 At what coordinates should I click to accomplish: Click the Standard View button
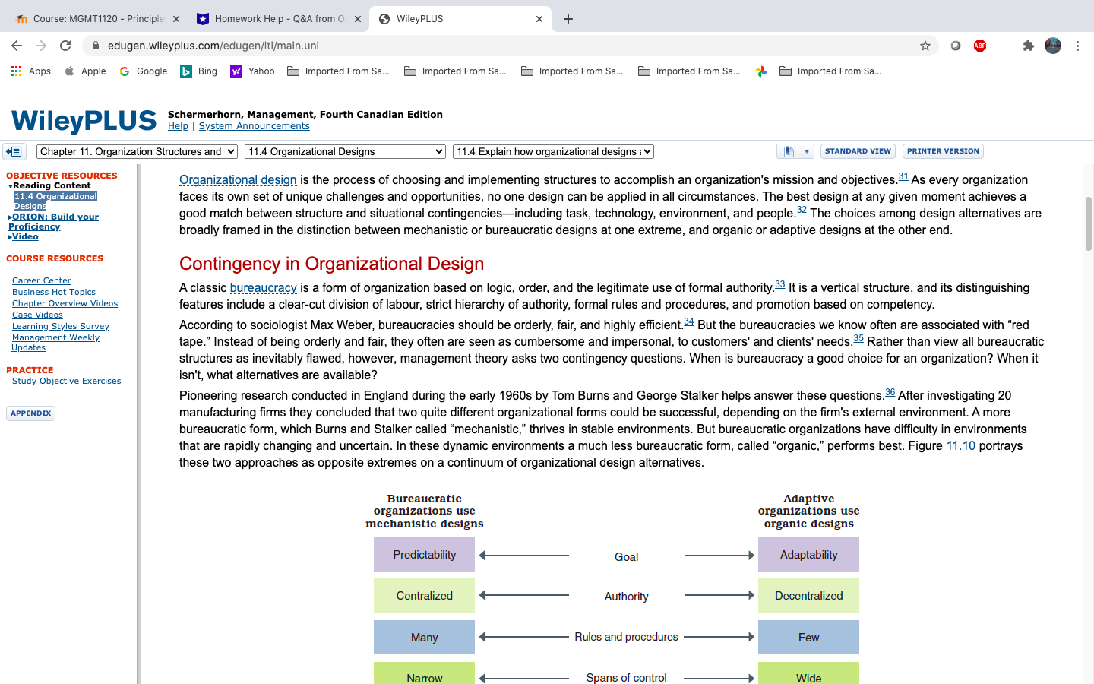(x=858, y=151)
